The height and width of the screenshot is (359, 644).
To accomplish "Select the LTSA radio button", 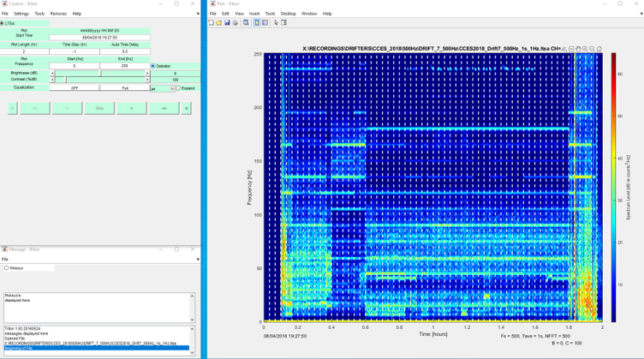I will 3,23.
